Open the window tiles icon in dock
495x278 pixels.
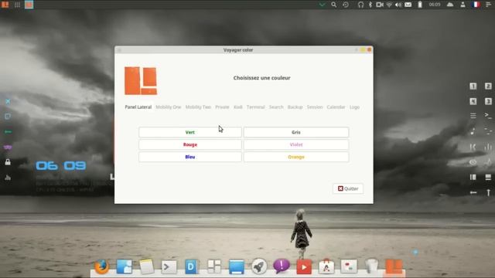click(214, 266)
